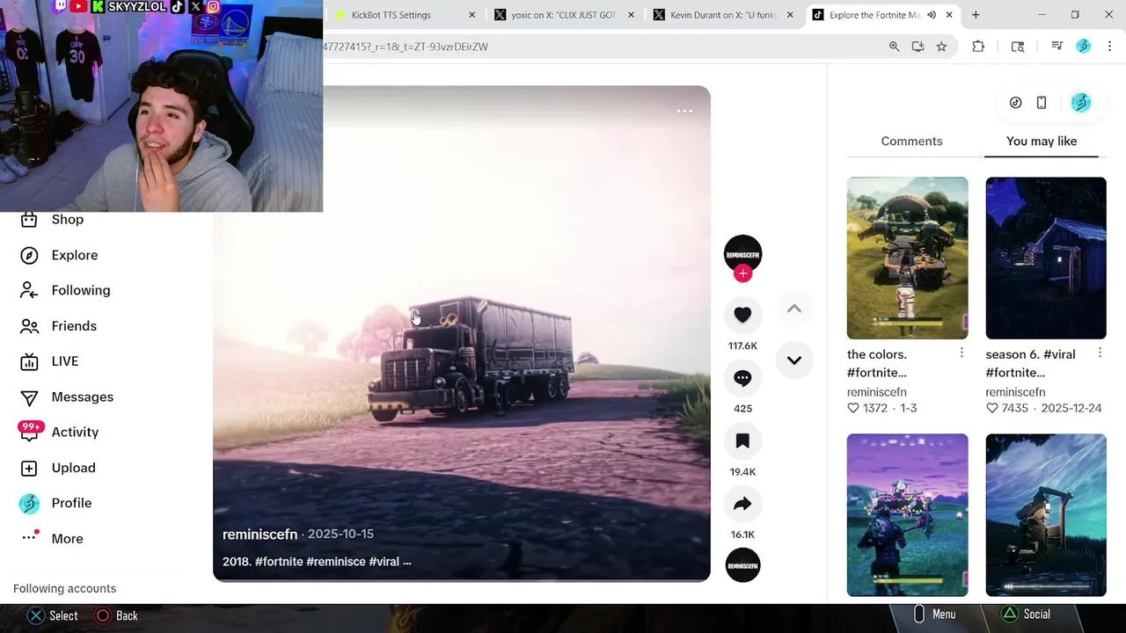The height and width of the screenshot is (633, 1126).
Task: Open options for 'season 6.' video
Action: click(x=1100, y=353)
